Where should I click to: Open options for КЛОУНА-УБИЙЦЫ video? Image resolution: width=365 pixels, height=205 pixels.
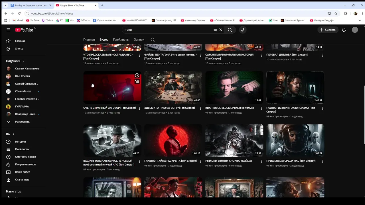pos(262,161)
